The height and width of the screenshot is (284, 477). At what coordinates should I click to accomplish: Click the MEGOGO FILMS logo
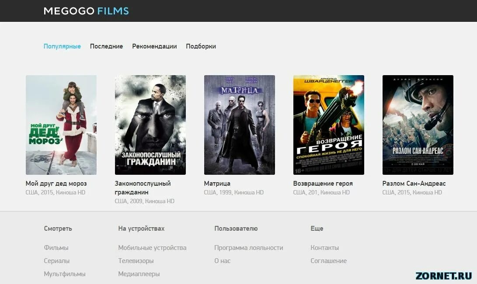click(85, 10)
